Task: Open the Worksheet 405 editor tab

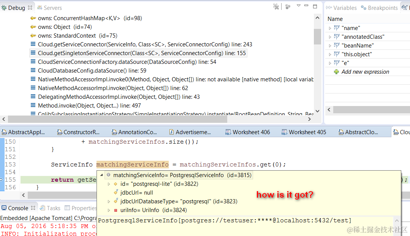Action: 304,132
